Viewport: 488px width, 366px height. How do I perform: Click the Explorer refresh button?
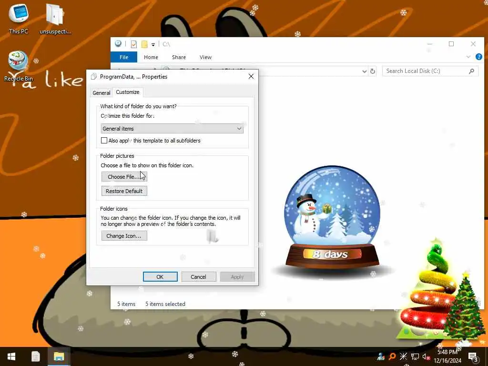(x=373, y=71)
